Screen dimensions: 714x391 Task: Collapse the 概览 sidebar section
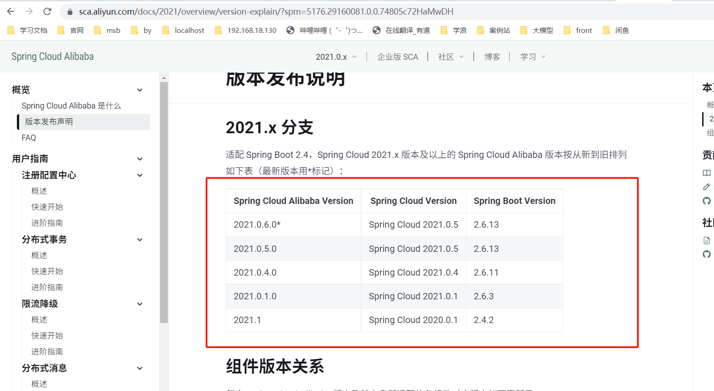[x=140, y=90]
